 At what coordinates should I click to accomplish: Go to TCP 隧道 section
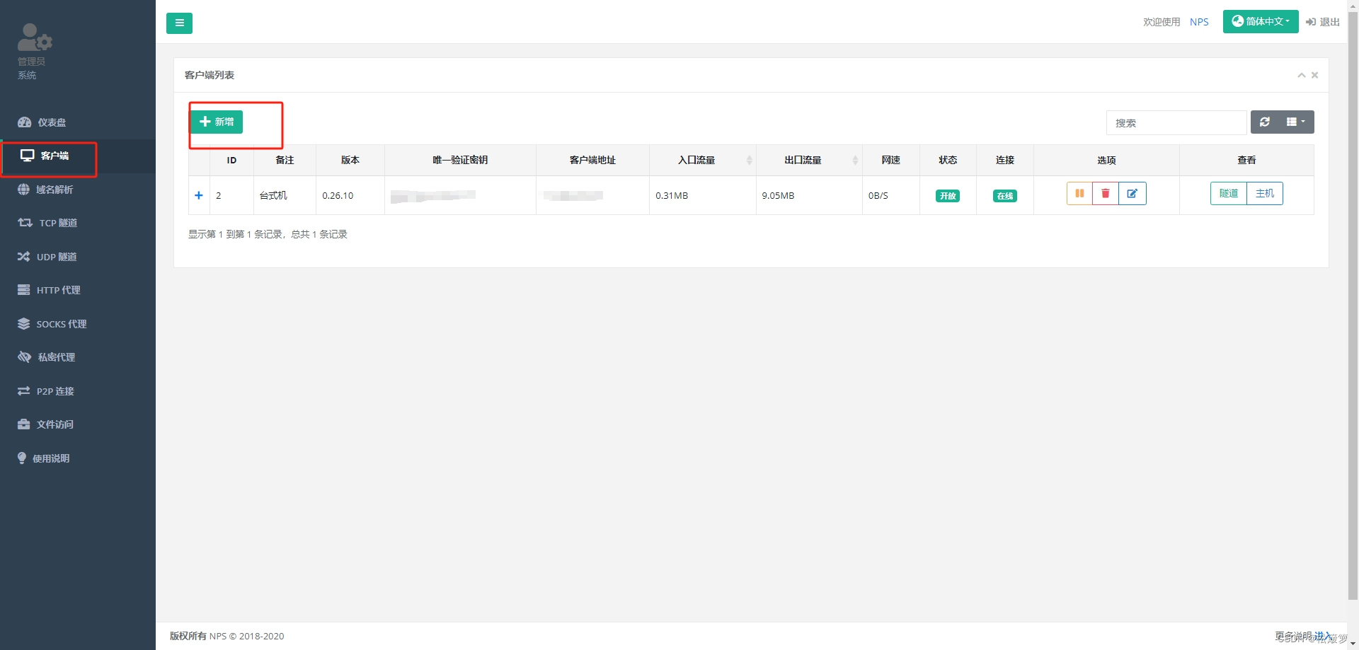(x=78, y=223)
